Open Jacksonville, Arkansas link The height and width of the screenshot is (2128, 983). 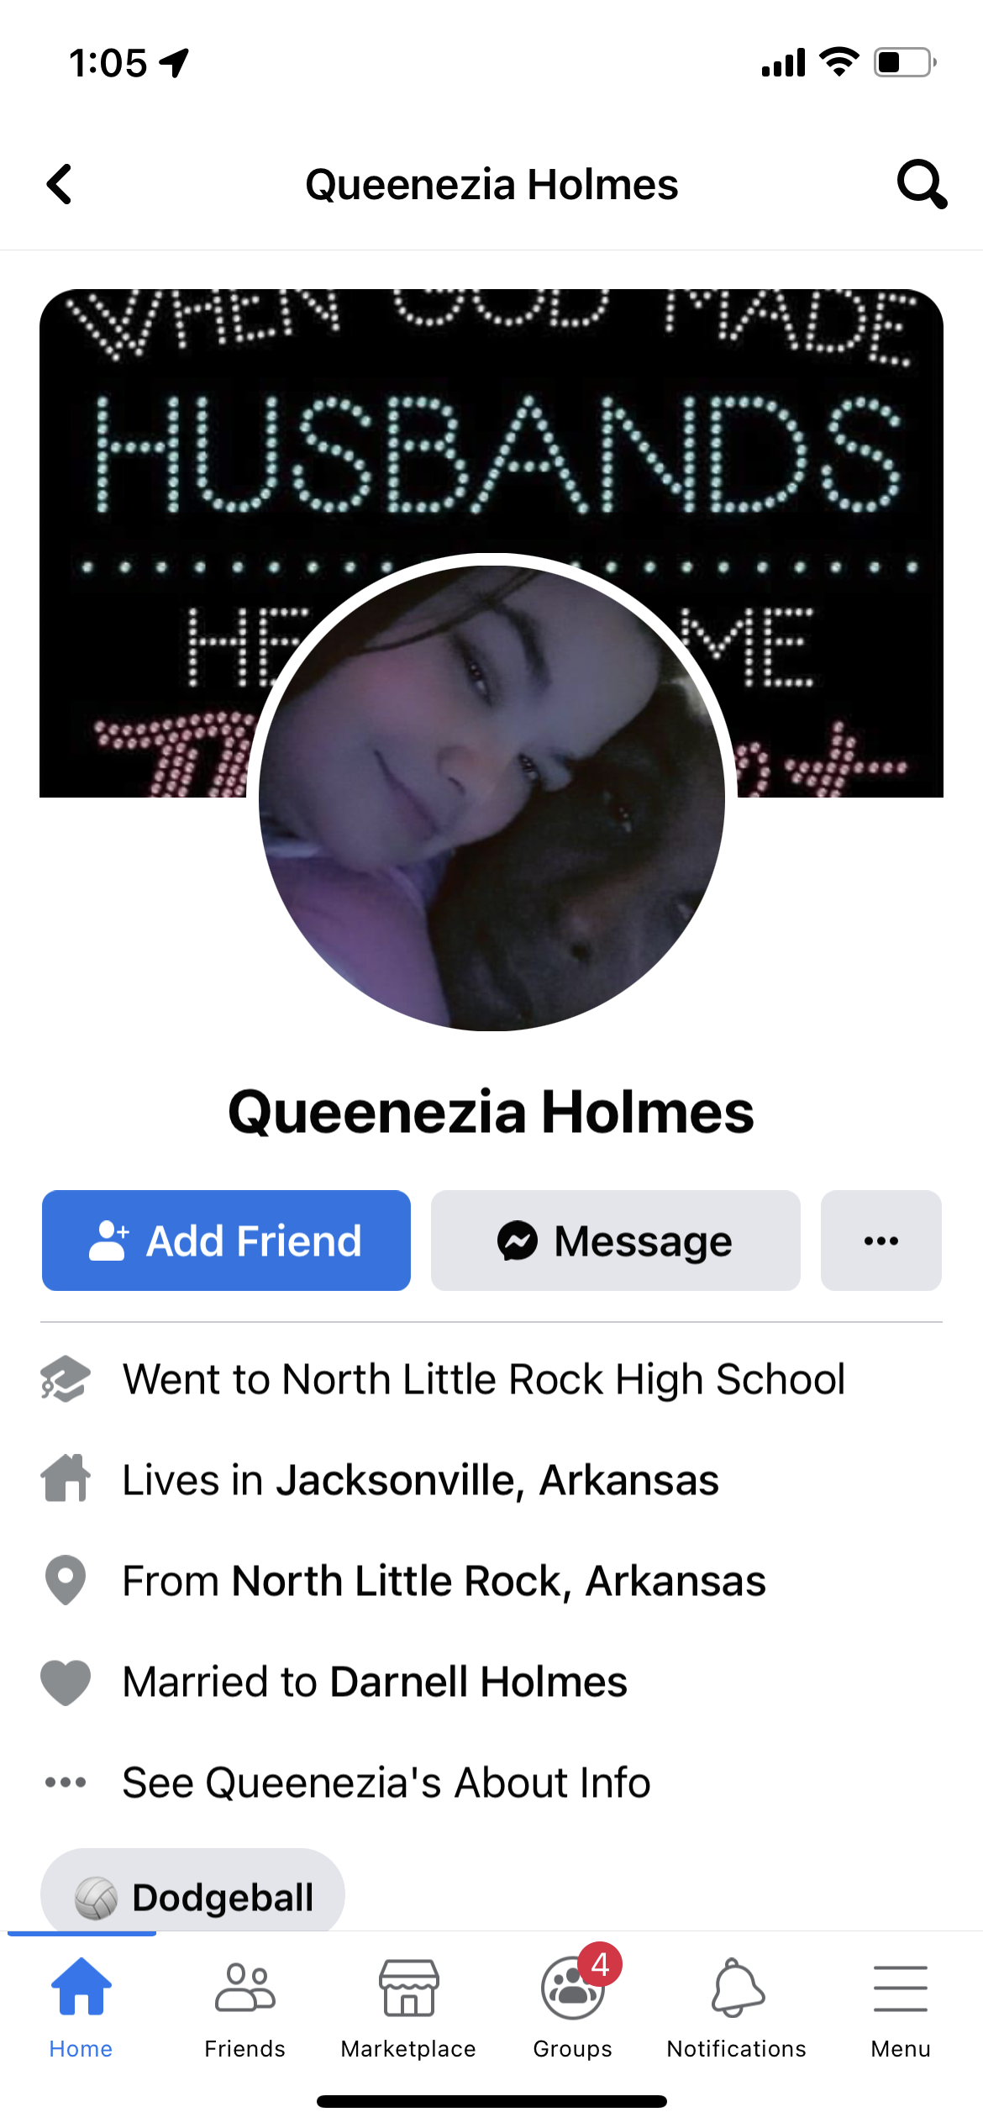pos(497,1480)
